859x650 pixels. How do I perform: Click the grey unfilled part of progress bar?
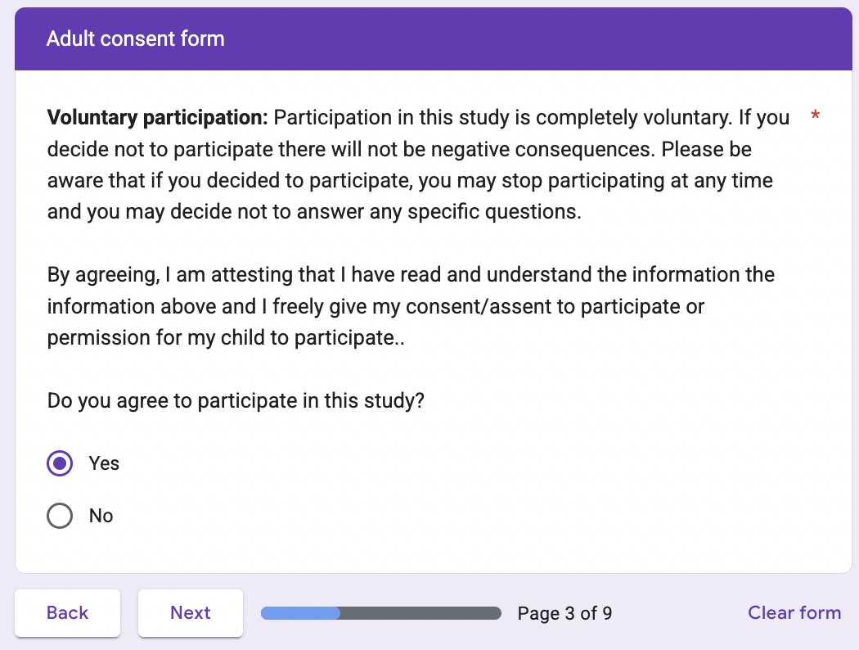pos(420,613)
